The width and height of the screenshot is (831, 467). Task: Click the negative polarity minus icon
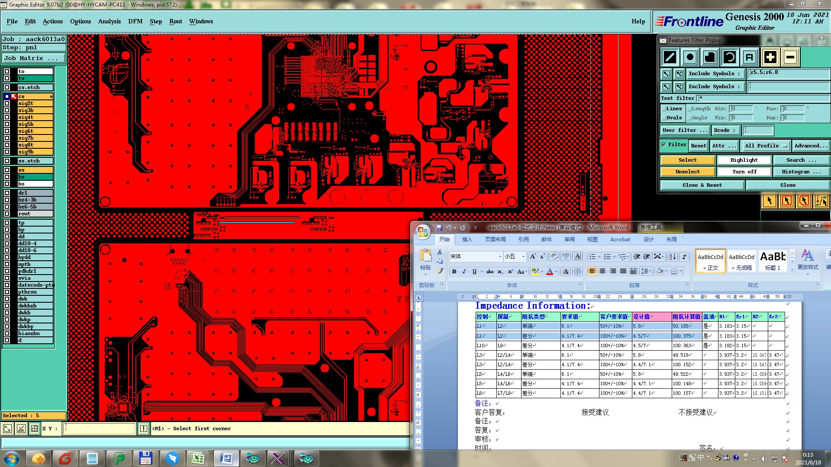tap(790, 57)
